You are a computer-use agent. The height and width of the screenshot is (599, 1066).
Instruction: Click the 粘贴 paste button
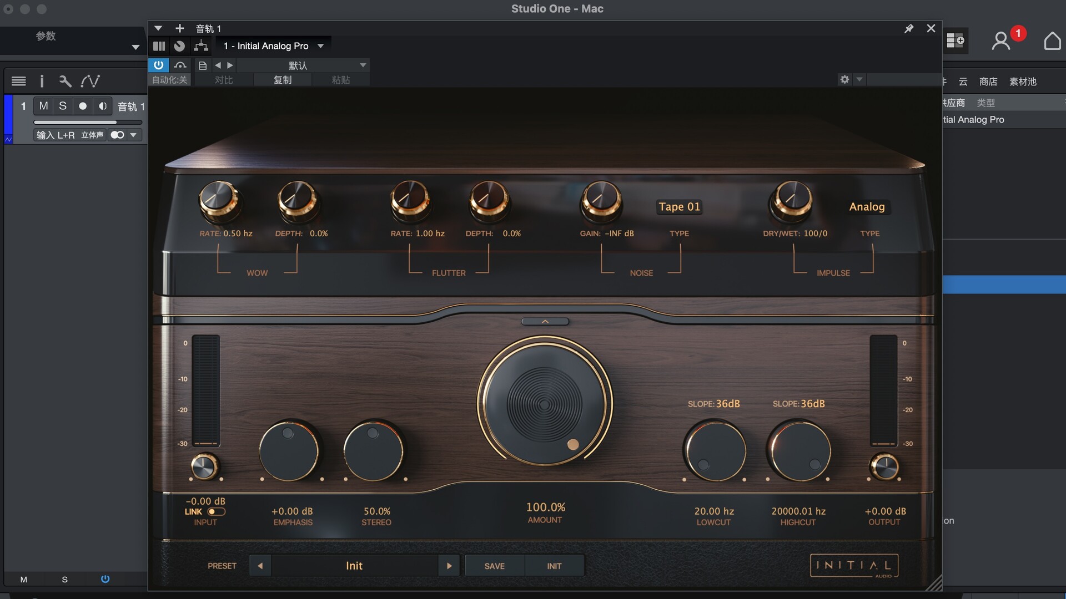341,80
